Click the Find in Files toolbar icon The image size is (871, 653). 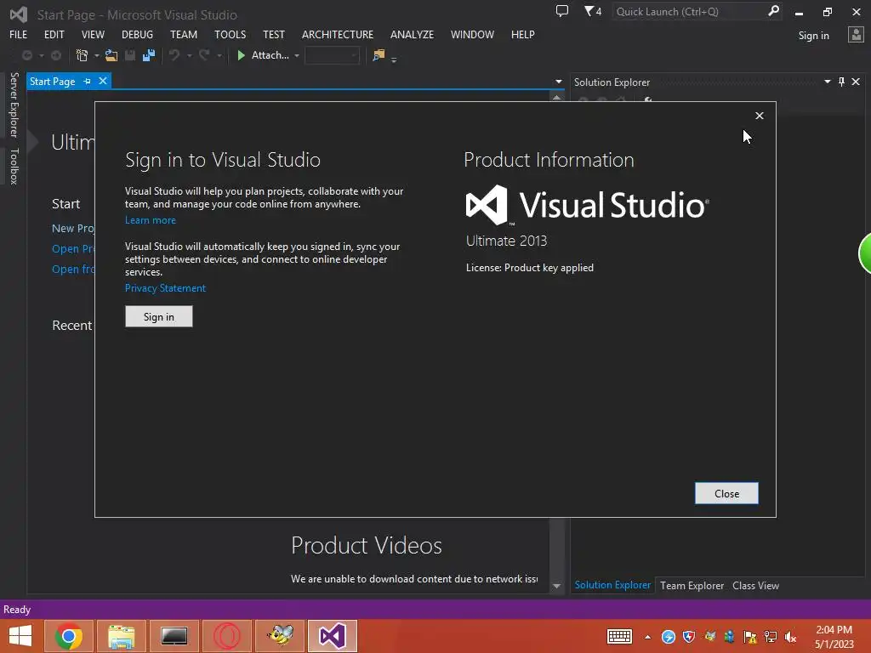click(379, 55)
